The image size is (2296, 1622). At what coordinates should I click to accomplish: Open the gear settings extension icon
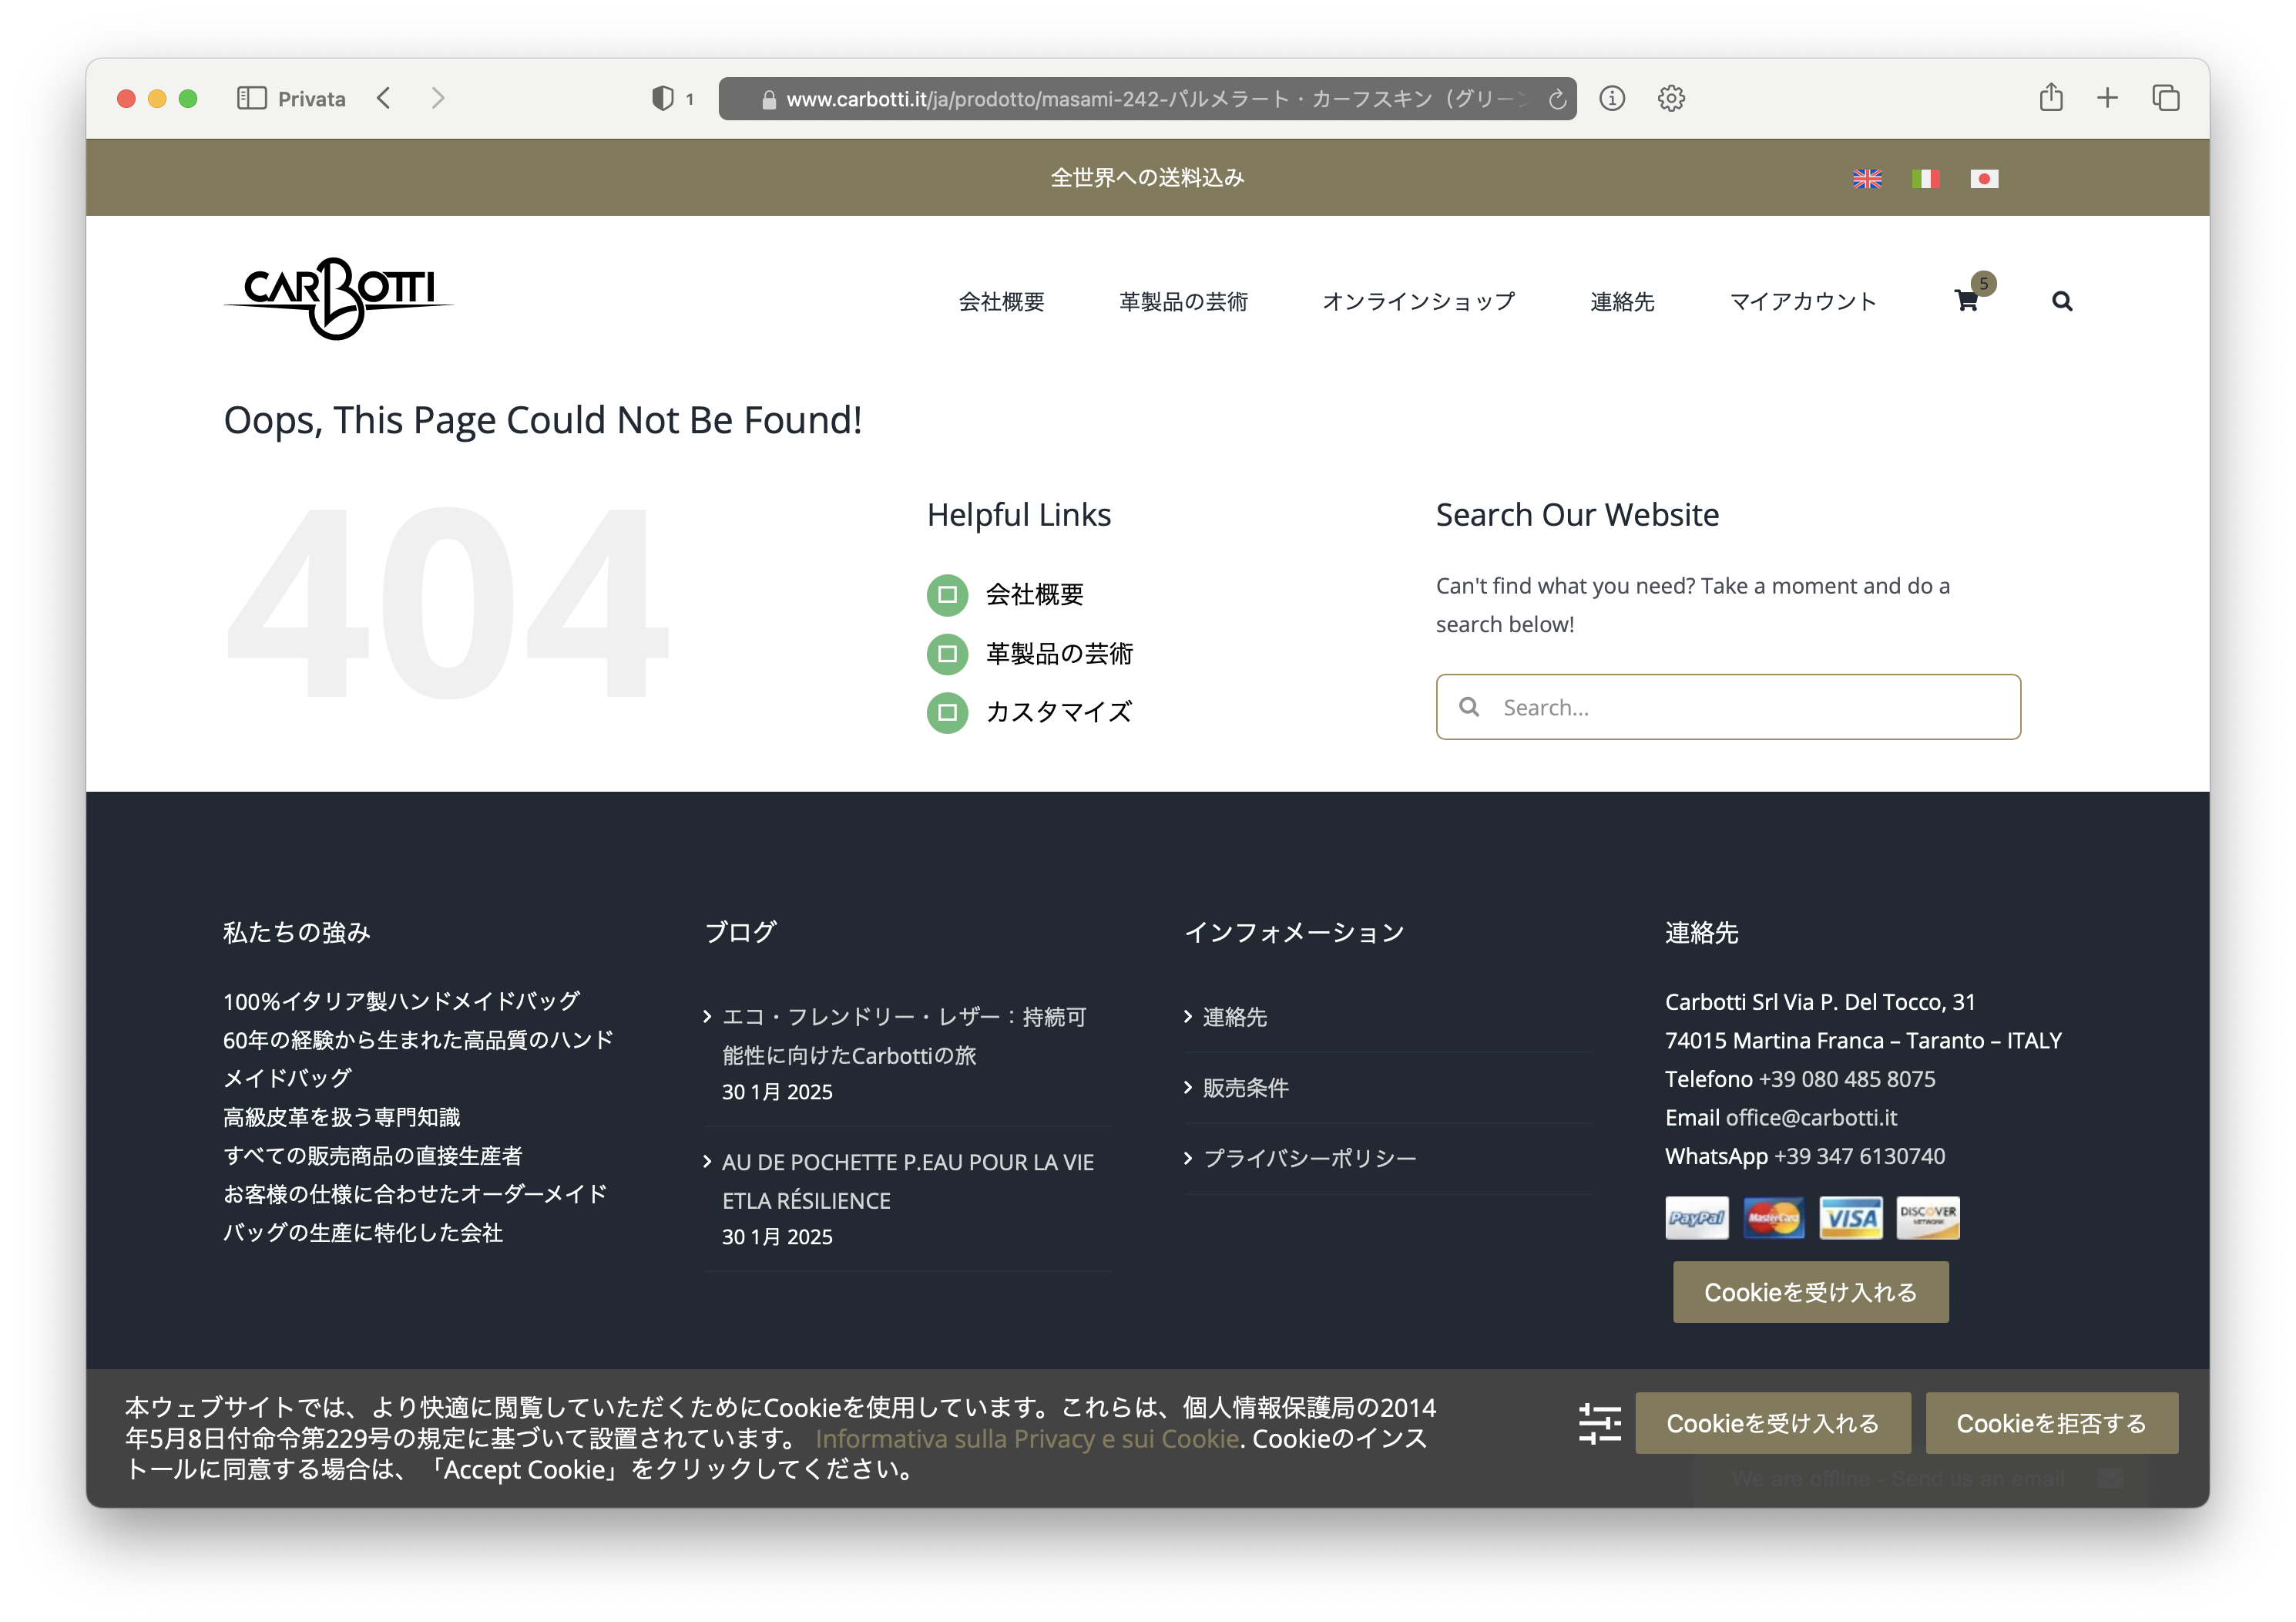tap(1671, 98)
